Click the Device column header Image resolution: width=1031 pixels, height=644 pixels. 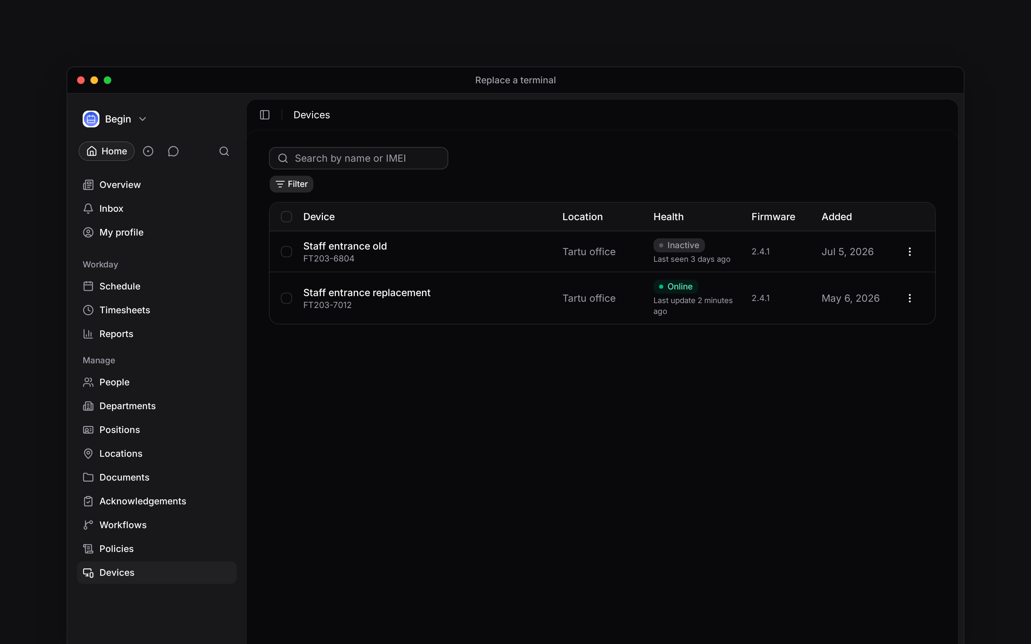pos(319,217)
